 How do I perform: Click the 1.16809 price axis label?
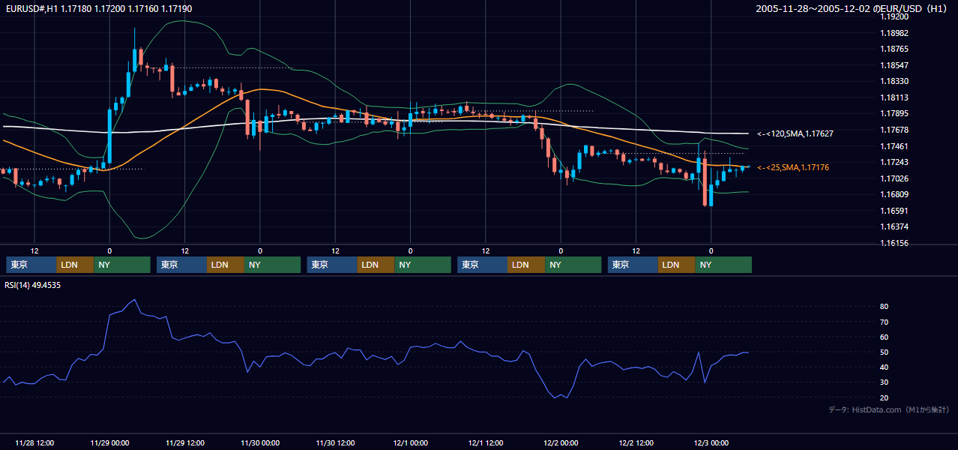894,194
